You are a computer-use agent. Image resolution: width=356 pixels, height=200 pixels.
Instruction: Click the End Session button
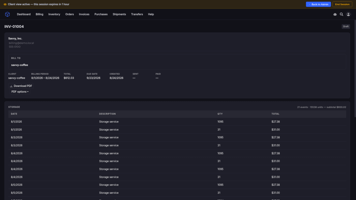(x=342, y=4)
